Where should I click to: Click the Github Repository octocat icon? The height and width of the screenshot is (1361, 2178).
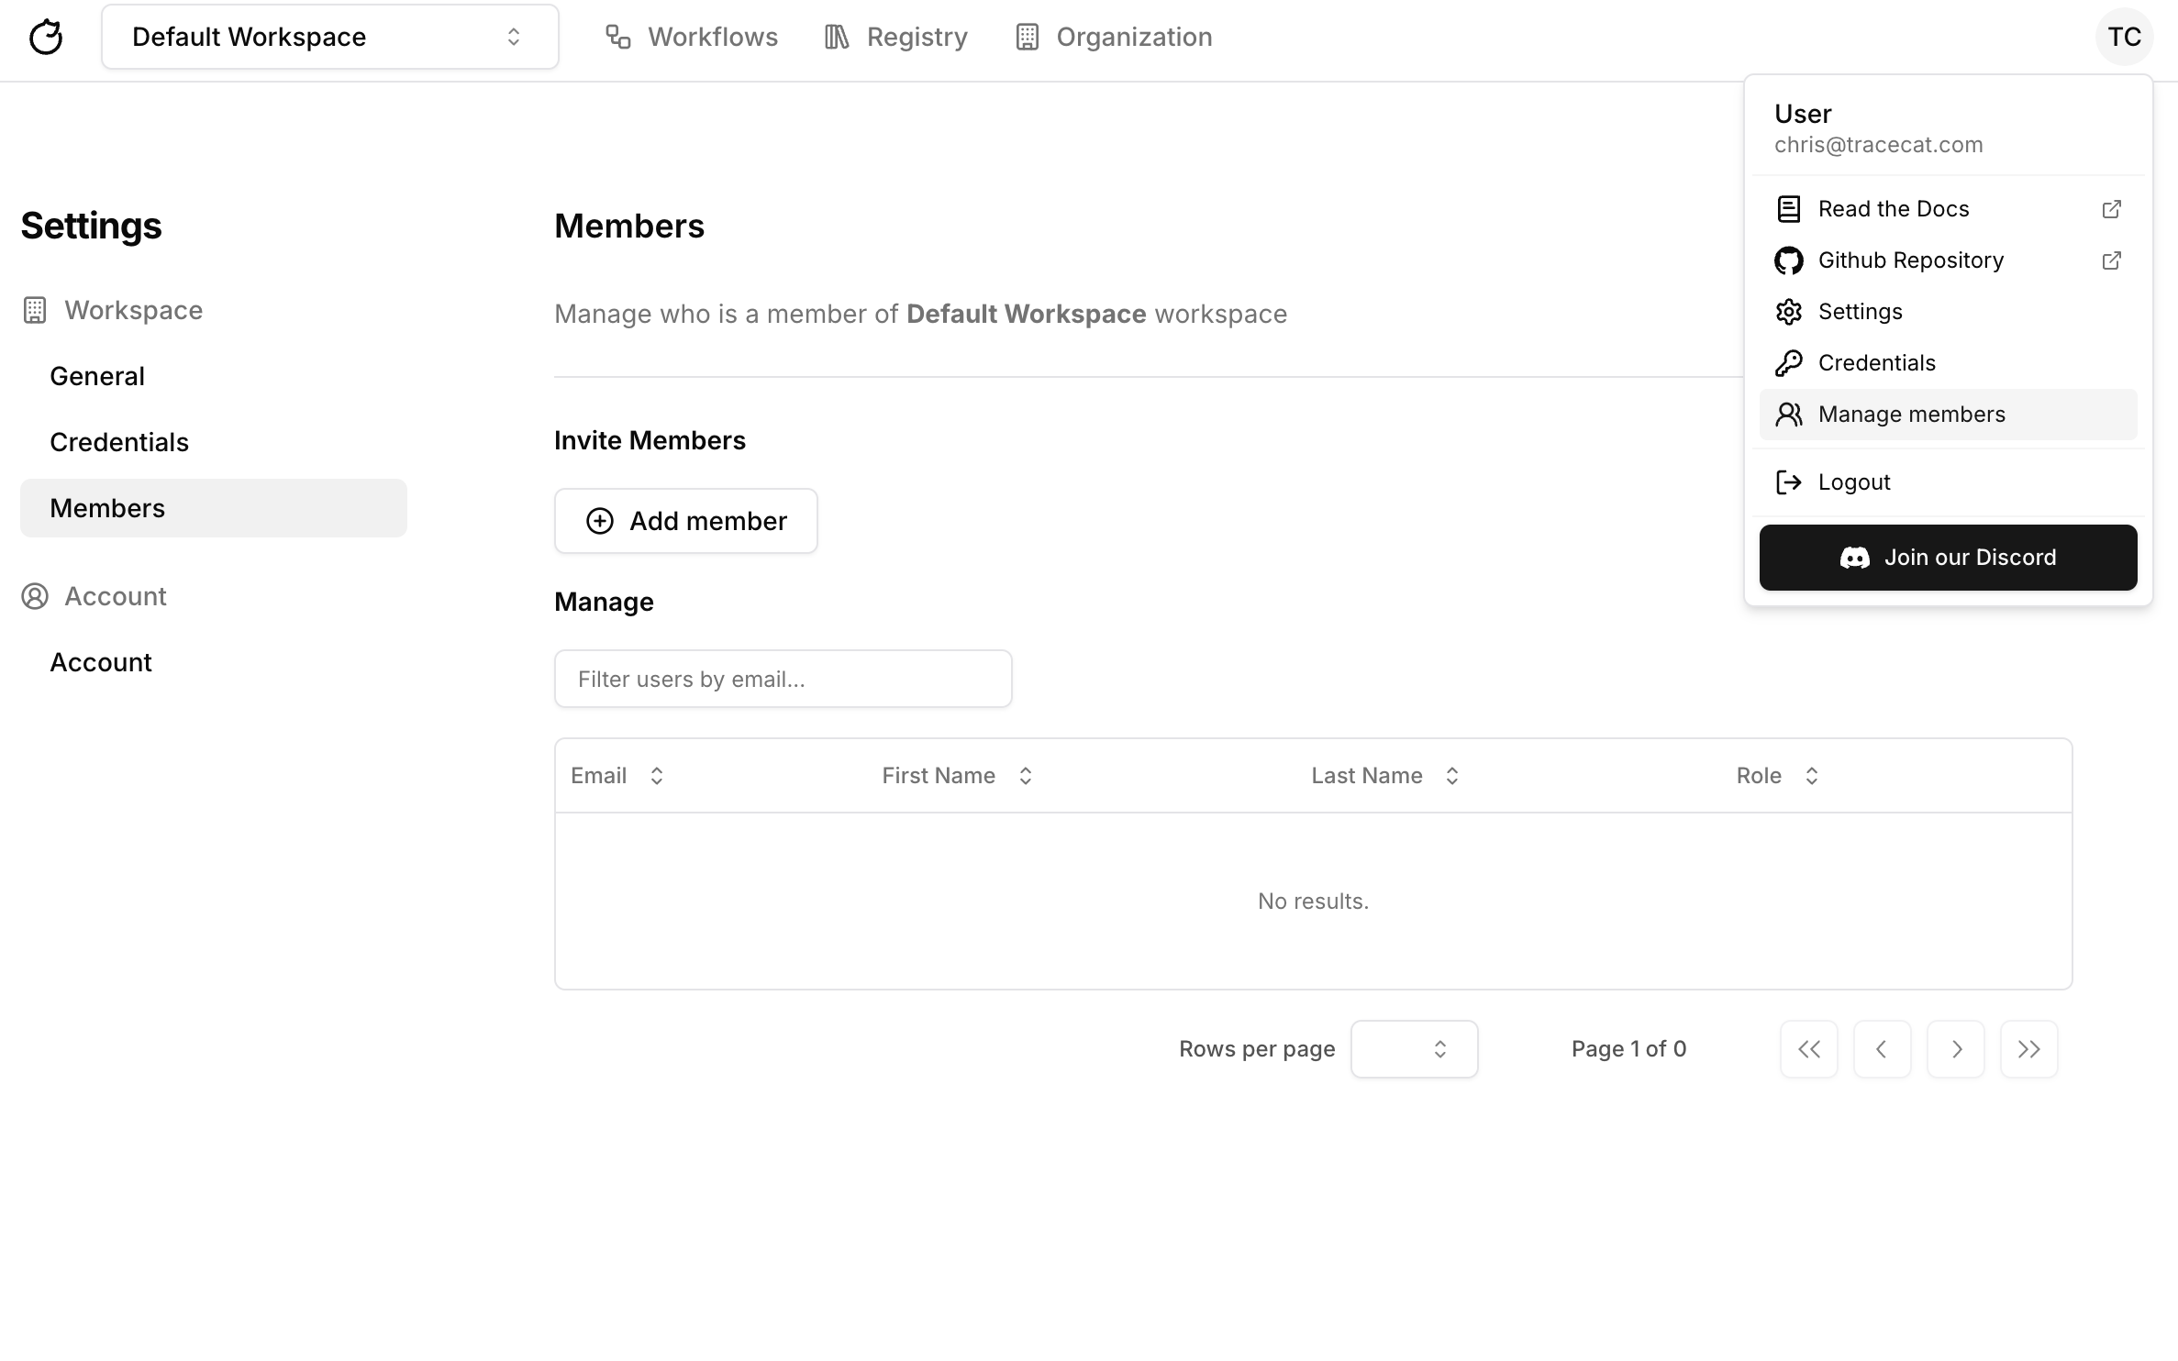pyautogui.click(x=1788, y=260)
